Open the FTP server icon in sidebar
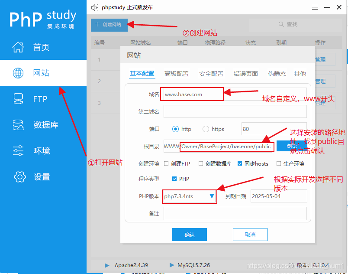348x274 pixels. 18,99
